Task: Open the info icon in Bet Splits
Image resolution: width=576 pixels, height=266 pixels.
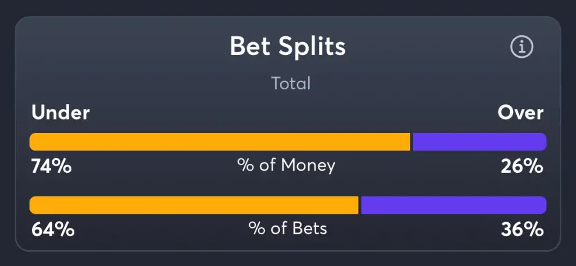Action: tap(521, 47)
